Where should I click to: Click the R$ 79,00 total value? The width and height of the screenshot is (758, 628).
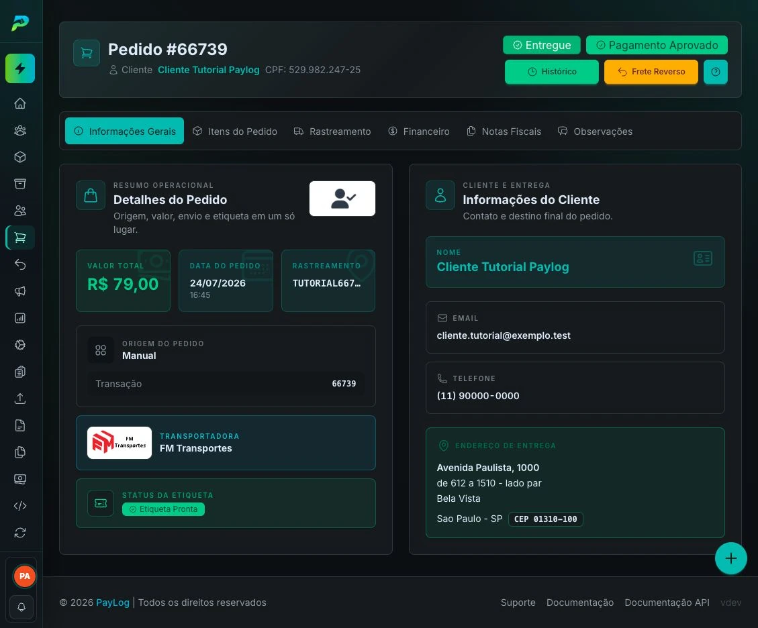pos(123,284)
